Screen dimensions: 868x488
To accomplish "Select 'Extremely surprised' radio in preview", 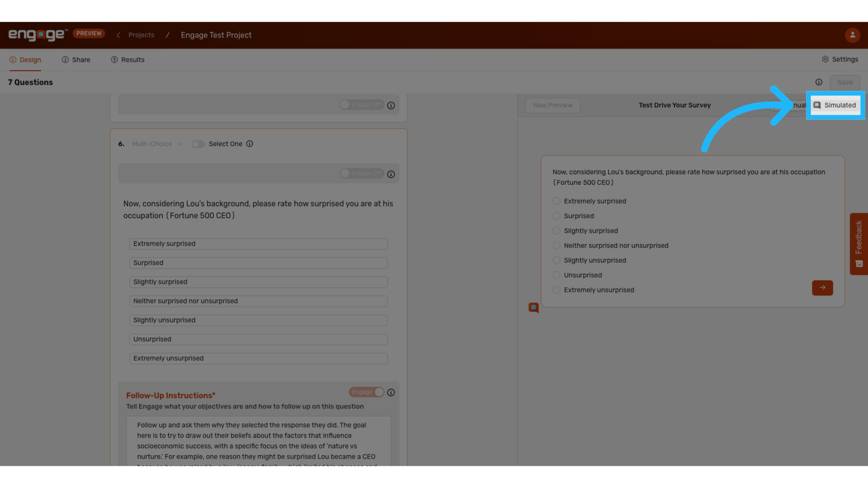I will click(x=557, y=201).
